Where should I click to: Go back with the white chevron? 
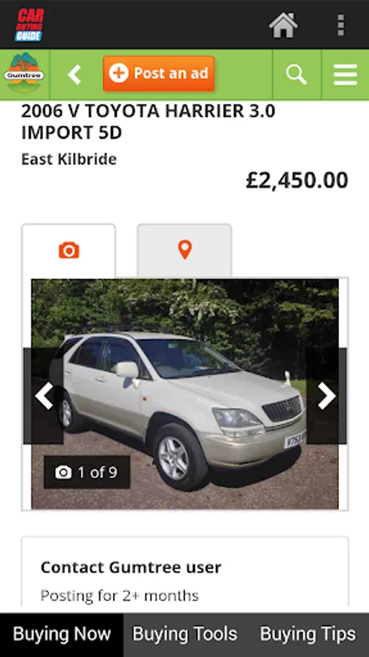(74, 75)
